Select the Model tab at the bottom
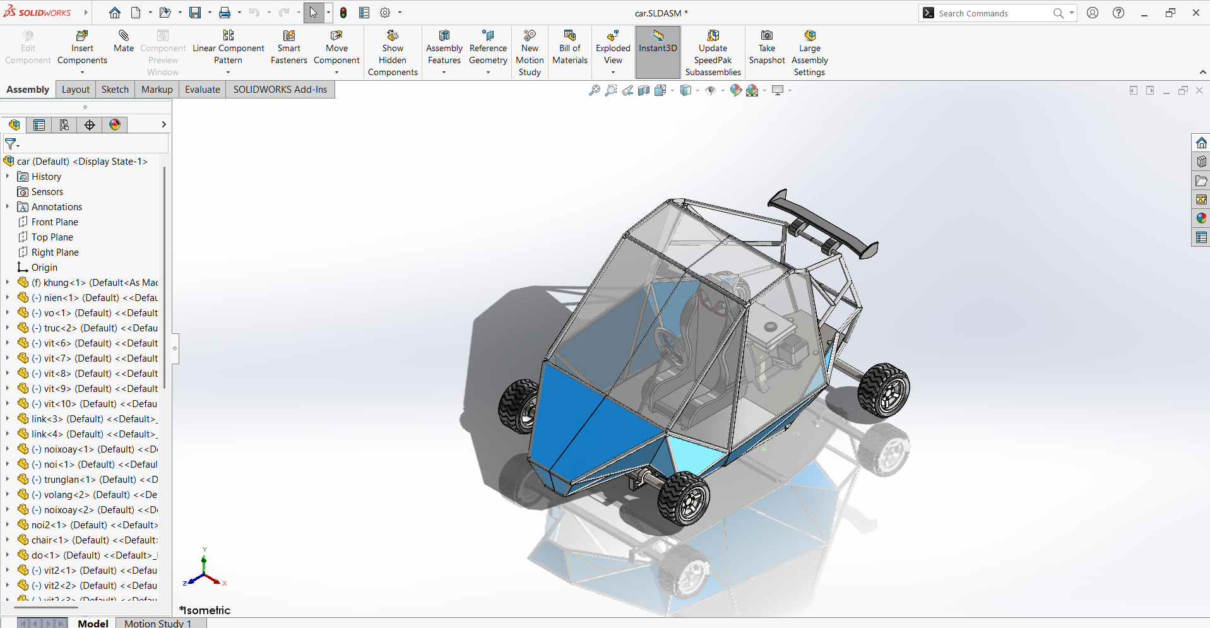This screenshot has height=628, width=1210. pos(93,623)
